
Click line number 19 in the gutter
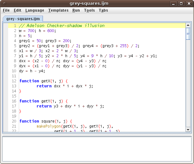tap(14, 116)
